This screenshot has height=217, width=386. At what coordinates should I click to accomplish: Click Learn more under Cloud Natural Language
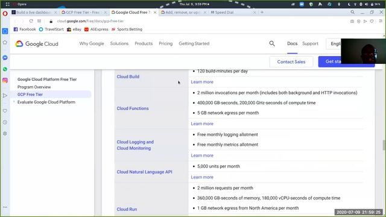point(202,177)
